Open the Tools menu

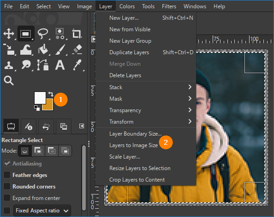click(x=148, y=6)
